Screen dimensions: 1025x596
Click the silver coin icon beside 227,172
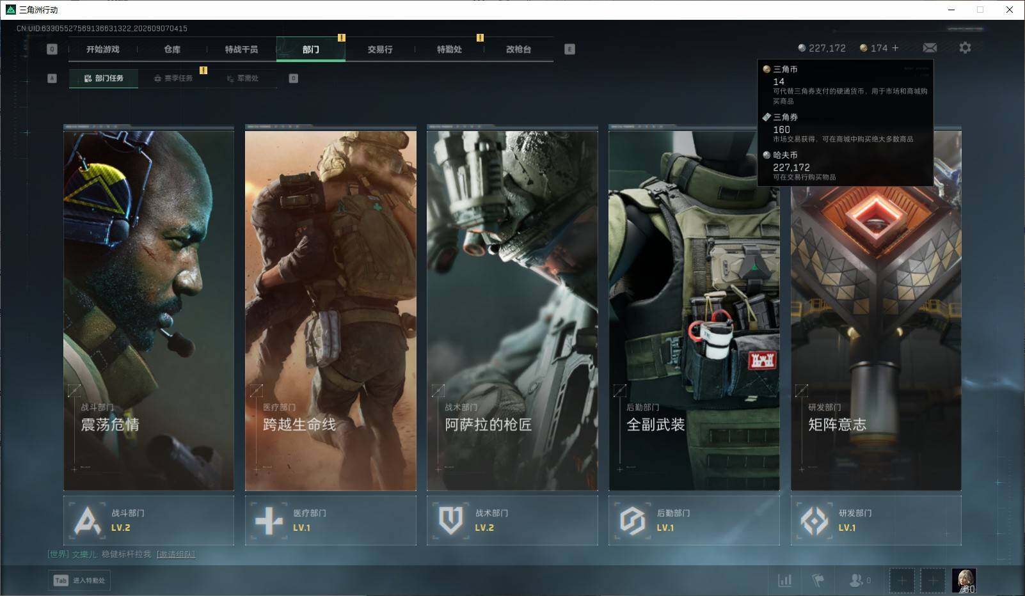tap(802, 48)
